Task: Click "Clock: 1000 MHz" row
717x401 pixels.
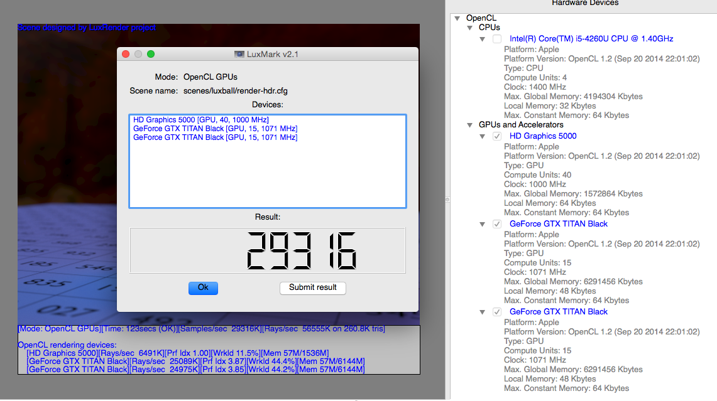Action: click(x=535, y=184)
